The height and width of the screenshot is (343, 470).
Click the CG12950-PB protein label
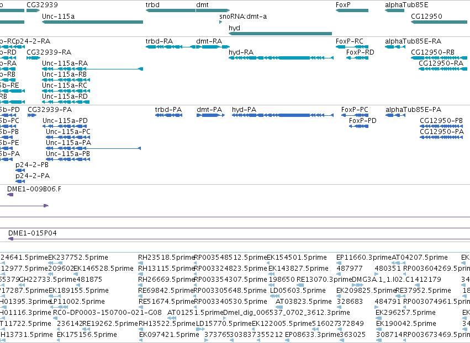click(x=441, y=121)
